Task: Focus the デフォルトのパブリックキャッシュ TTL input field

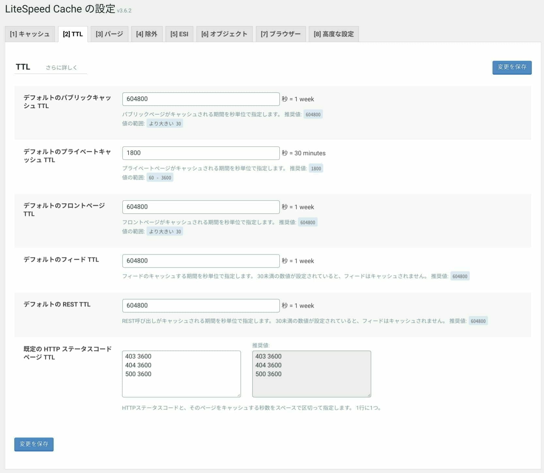Action: click(x=201, y=99)
